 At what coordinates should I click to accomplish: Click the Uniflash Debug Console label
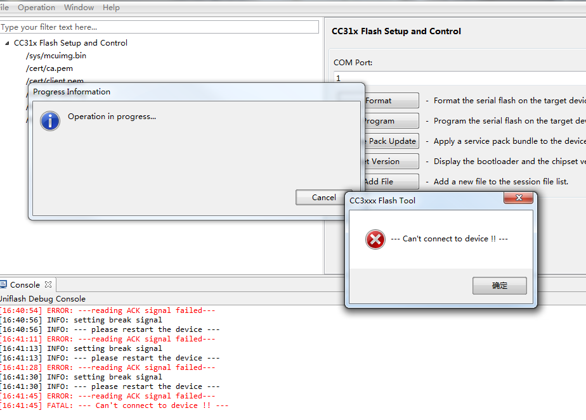point(42,298)
